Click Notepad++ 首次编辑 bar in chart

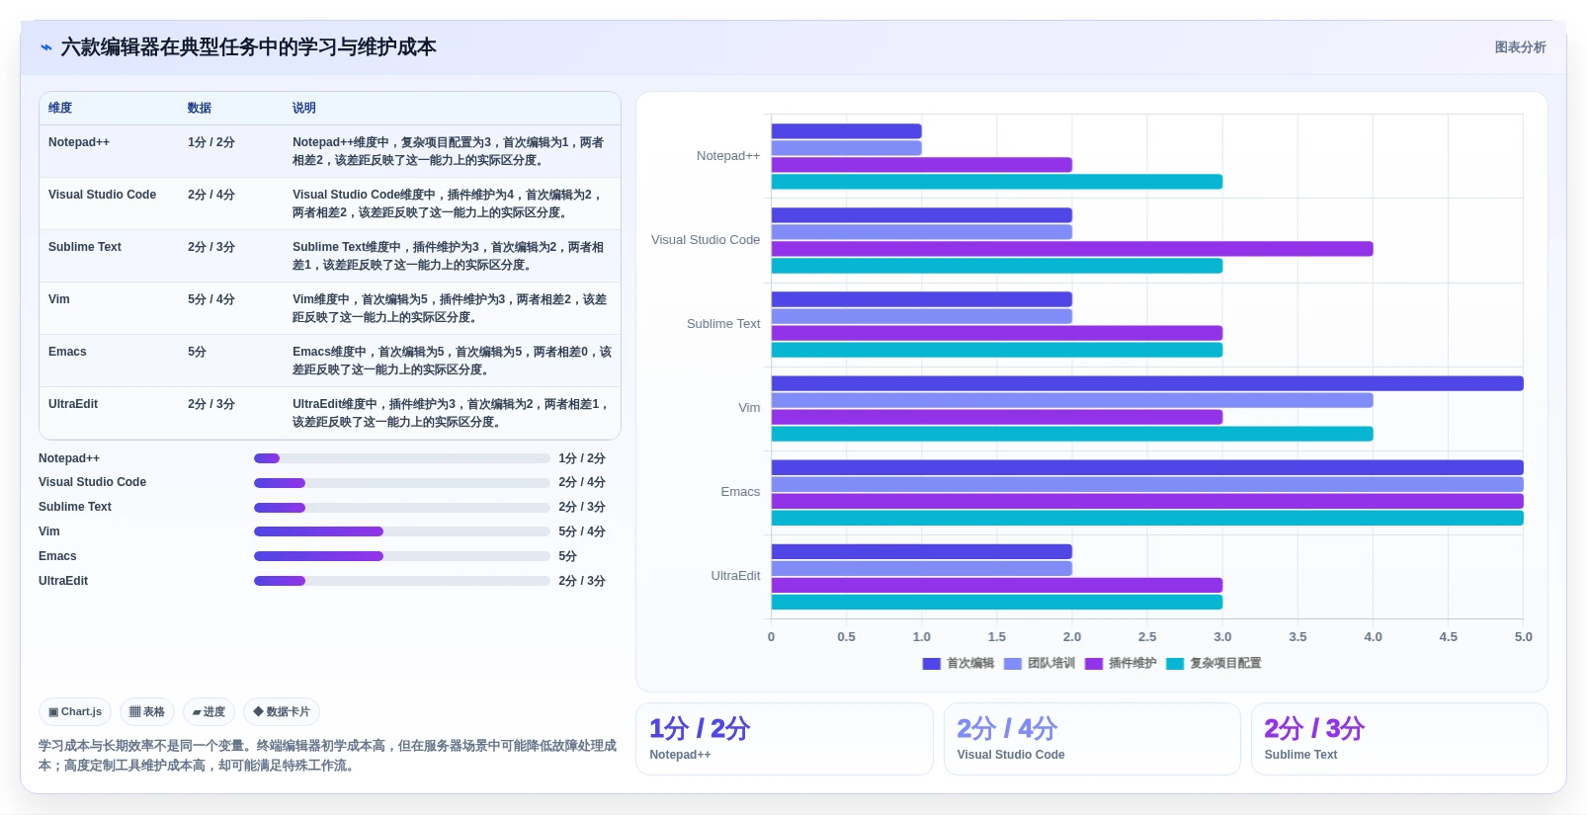click(847, 131)
